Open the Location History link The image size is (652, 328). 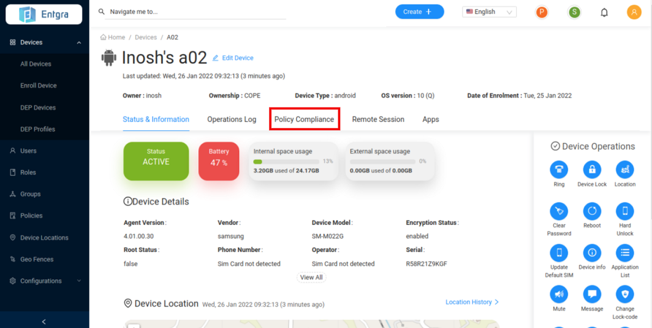click(x=472, y=302)
